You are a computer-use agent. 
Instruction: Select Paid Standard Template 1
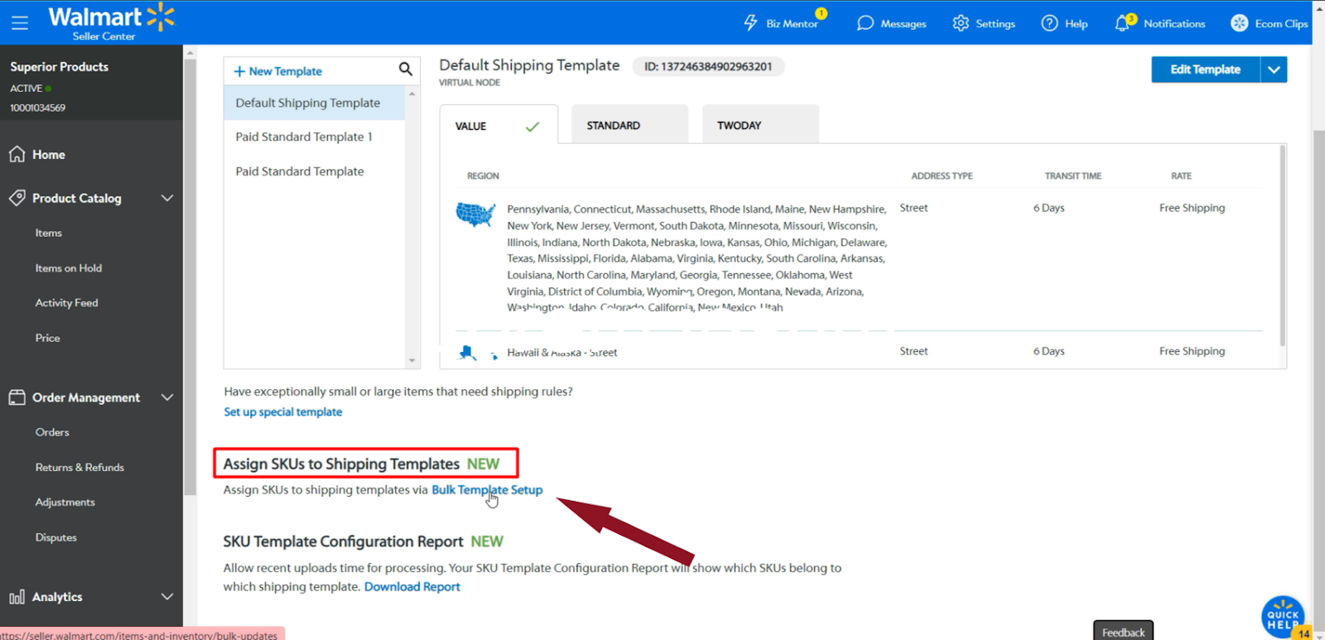pyautogui.click(x=314, y=137)
